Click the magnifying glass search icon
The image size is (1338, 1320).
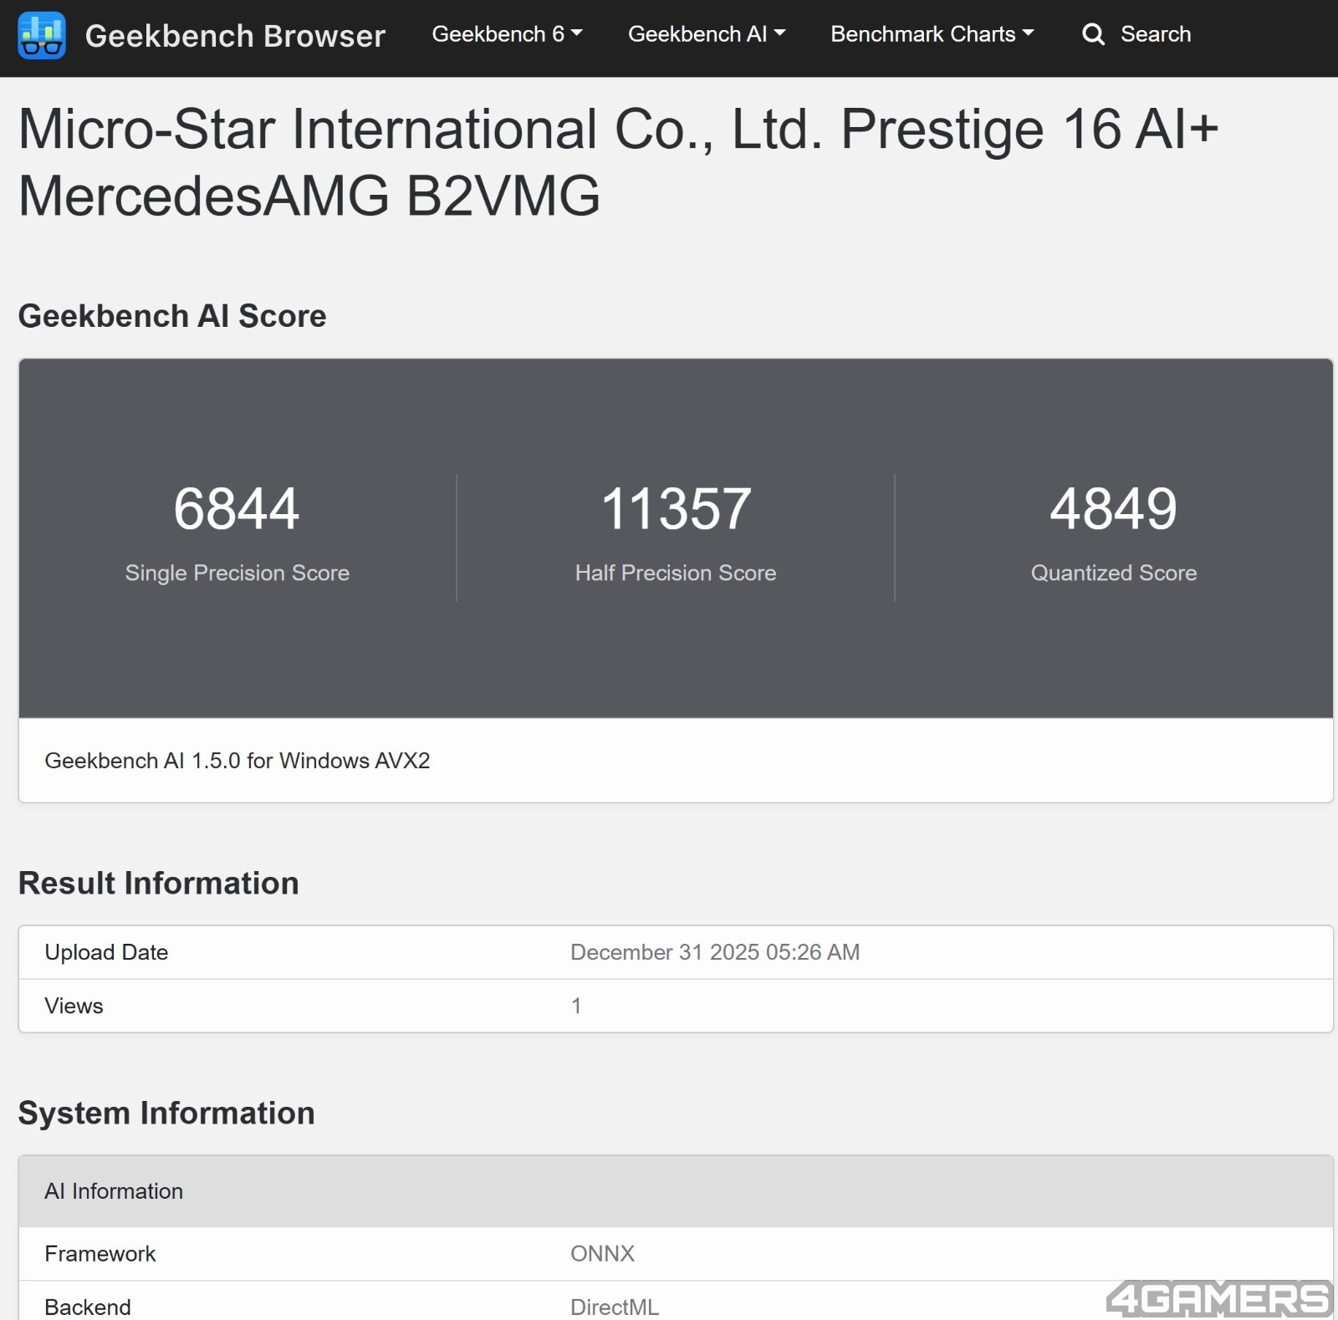pos(1093,34)
